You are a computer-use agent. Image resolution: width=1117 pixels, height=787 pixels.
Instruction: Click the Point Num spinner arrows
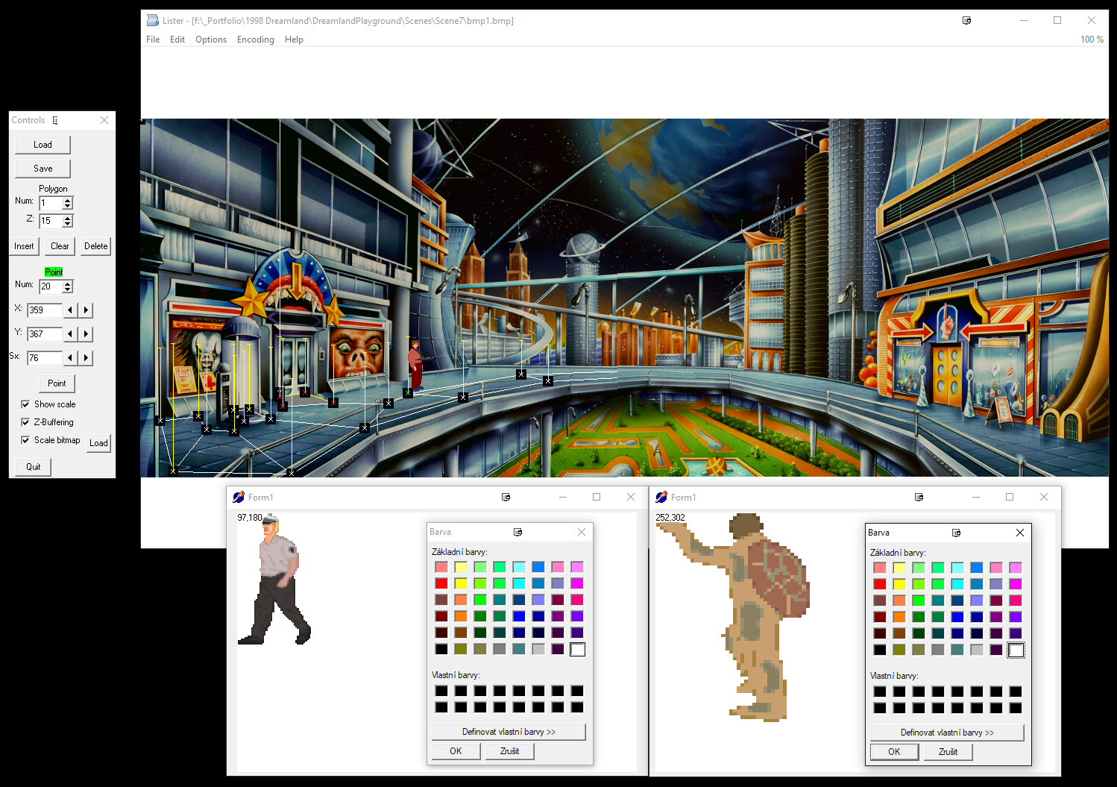click(x=68, y=286)
